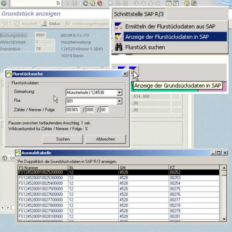
Task: Click the Abbrechen button
Action: pyautogui.click(x=106, y=139)
